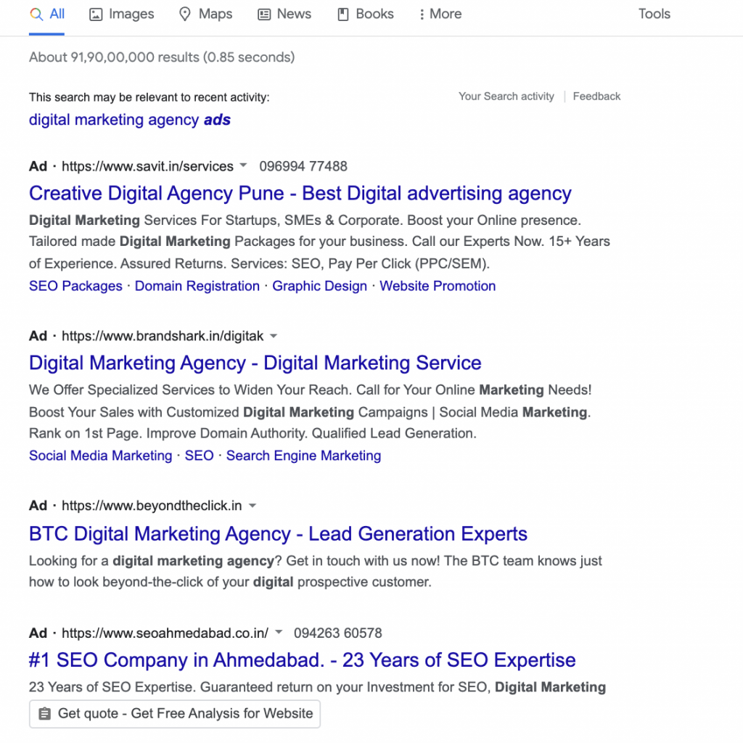The height and width of the screenshot is (743, 743).
Task: Click clipboard icon in Get quote button
Action: (x=44, y=714)
